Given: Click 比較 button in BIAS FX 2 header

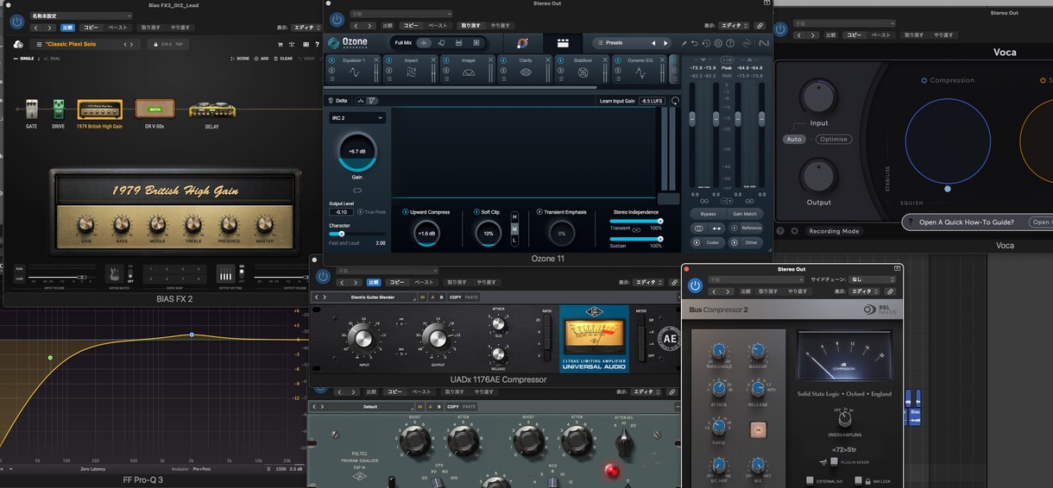Looking at the screenshot, I should (67, 28).
